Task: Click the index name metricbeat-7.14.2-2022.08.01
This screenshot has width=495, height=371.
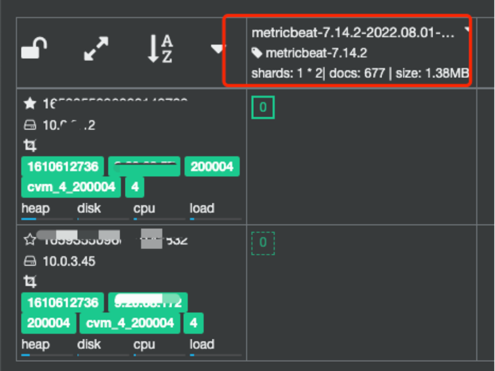Action: [353, 33]
